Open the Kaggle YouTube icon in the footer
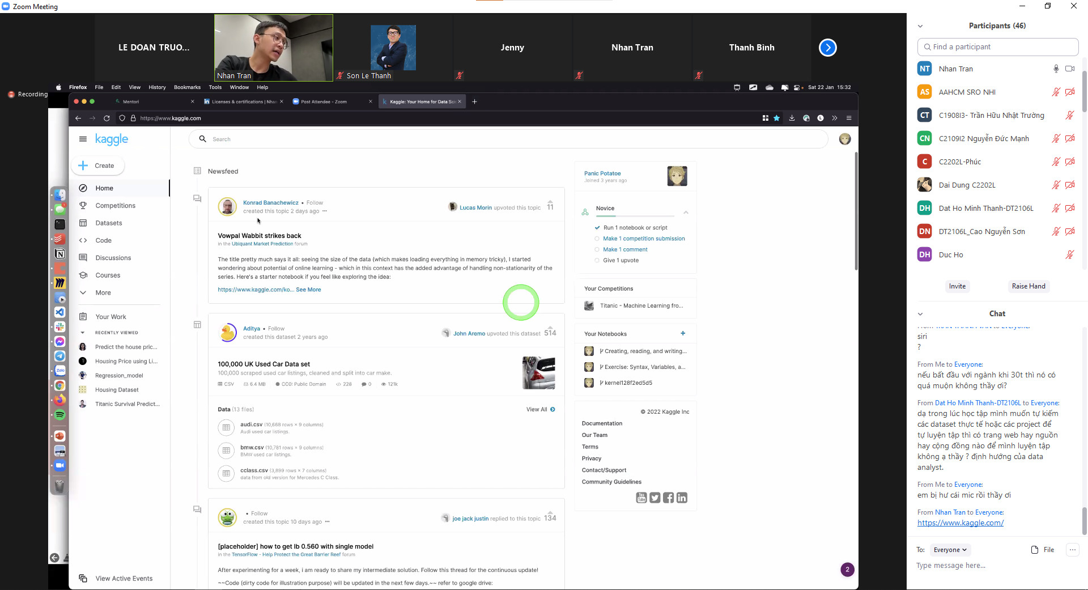1088x590 pixels. (x=641, y=498)
